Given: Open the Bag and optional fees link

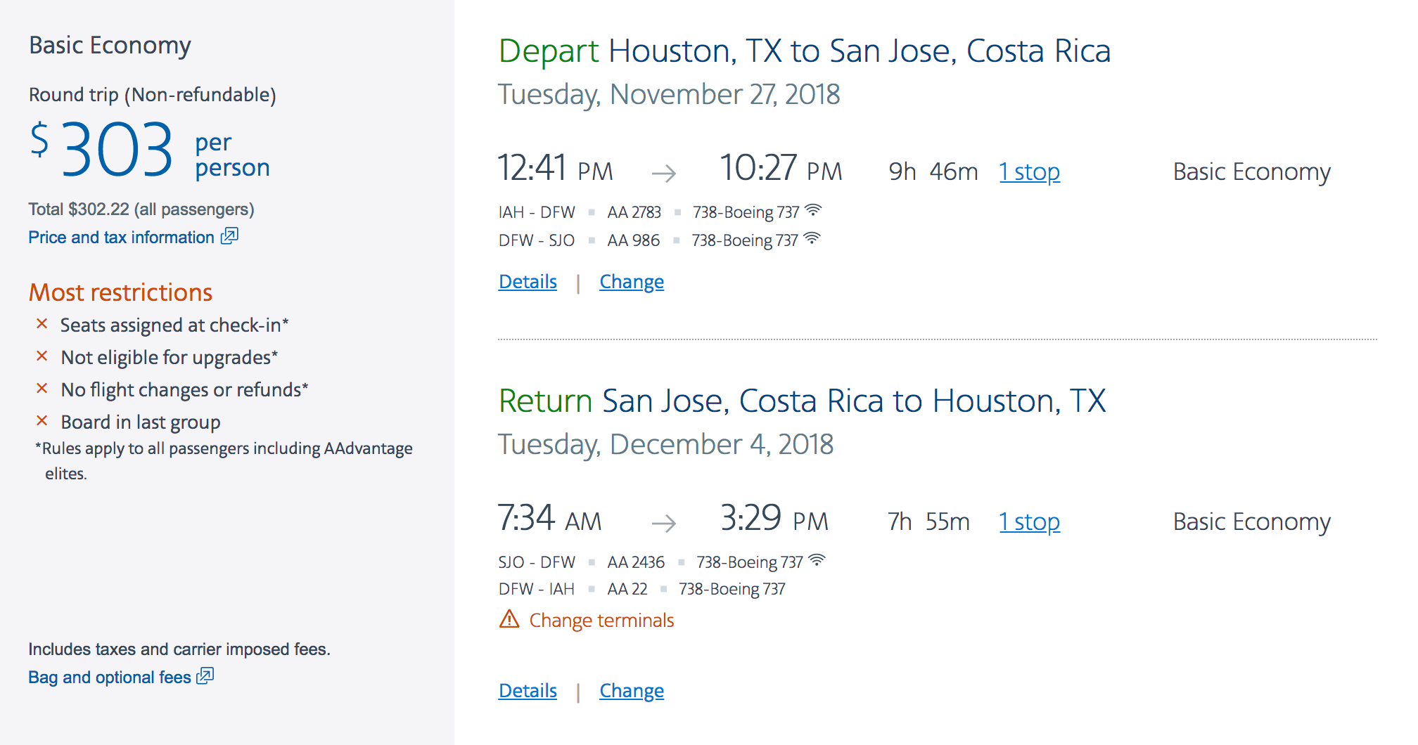Looking at the screenshot, I should (110, 678).
